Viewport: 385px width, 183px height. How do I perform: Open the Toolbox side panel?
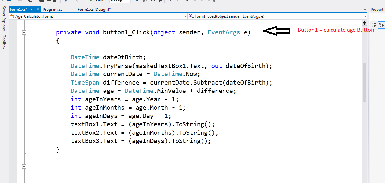click(4, 42)
